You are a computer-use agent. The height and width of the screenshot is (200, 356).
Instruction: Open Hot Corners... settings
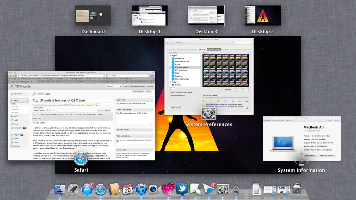177,108
